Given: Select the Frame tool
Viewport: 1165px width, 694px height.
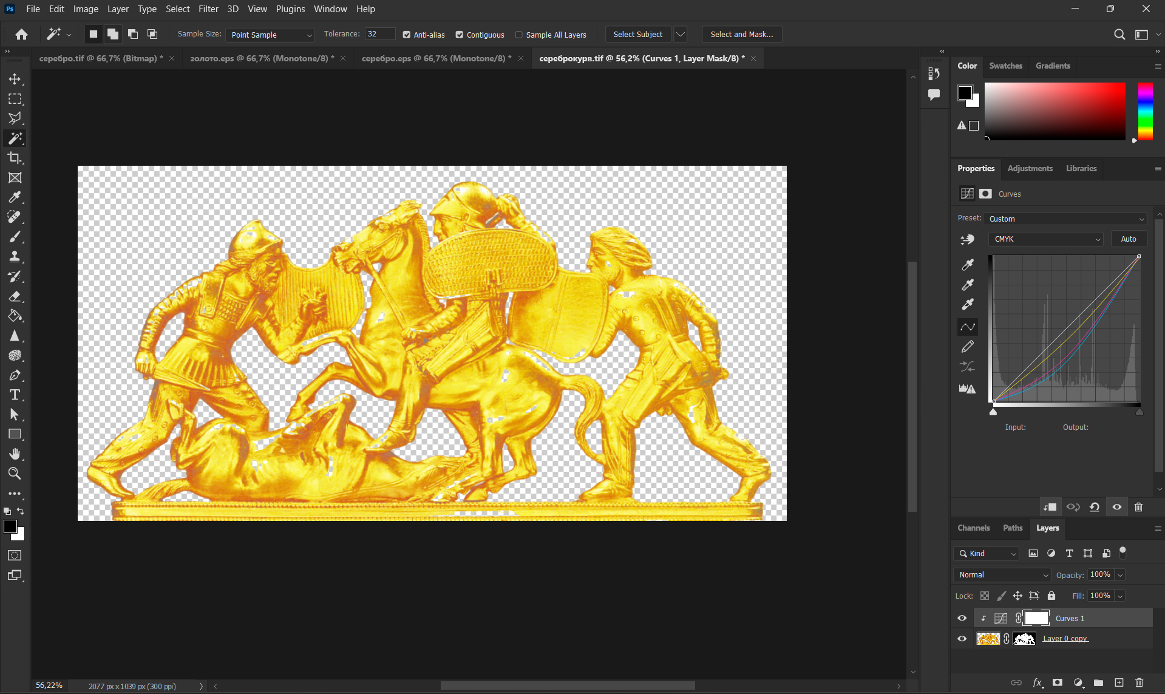Looking at the screenshot, I should click(x=15, y=177).
